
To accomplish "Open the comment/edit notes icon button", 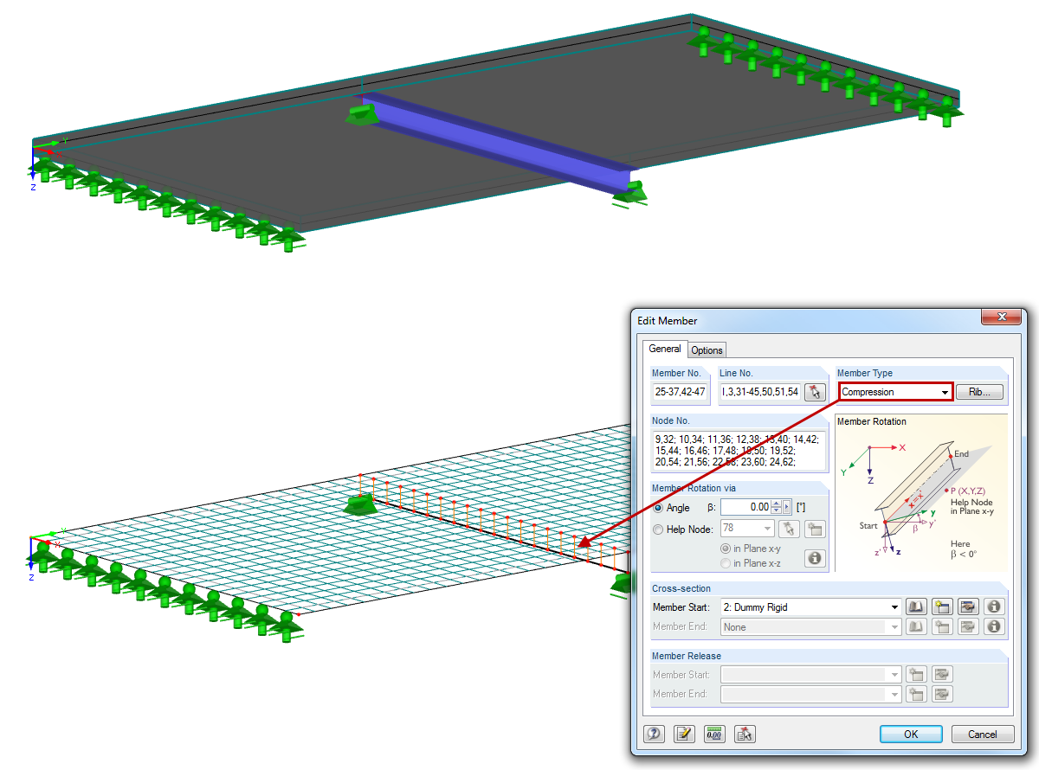I will pyautogui.click(x=684, y=734).
